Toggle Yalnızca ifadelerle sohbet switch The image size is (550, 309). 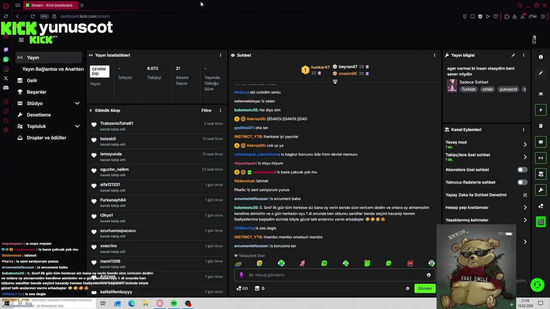(522, 182)
